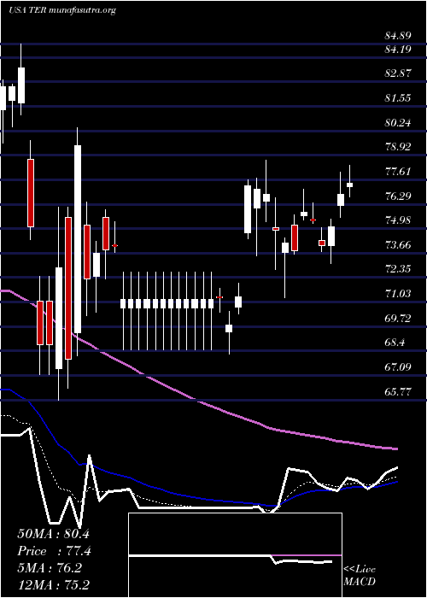Click the 69.72 price level label

point(398,319)
